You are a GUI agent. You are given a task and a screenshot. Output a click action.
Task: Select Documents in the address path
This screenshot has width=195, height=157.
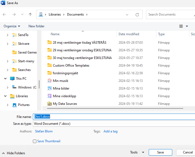pyautogui.click(x=75, y=14)
